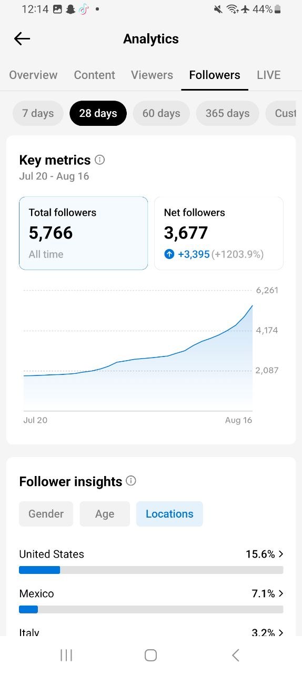Open Key metrics info icon

99,160
